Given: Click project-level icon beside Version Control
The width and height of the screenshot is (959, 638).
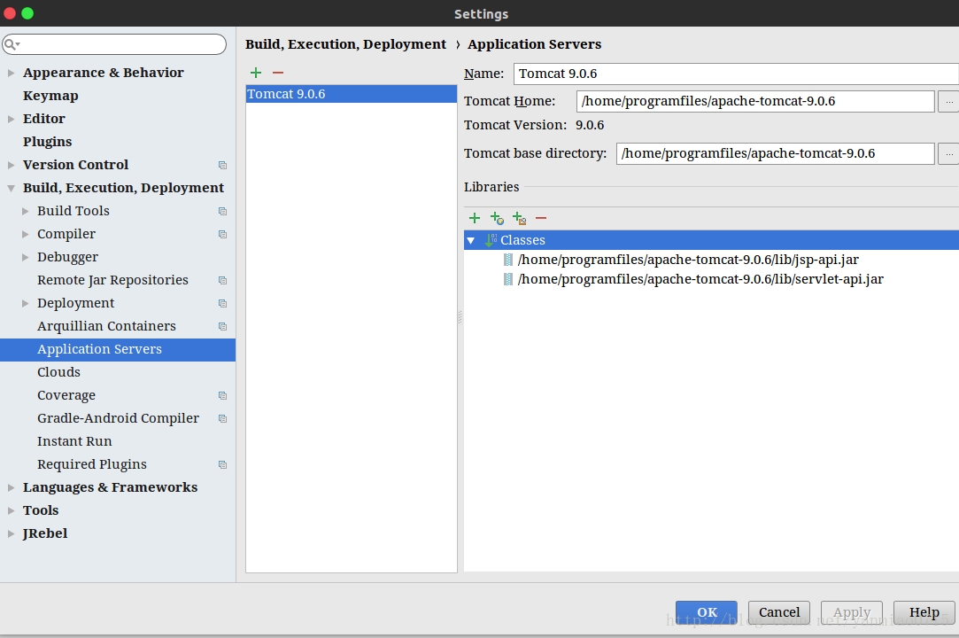Looking at the screenshot, I should (x=222, y=166).
